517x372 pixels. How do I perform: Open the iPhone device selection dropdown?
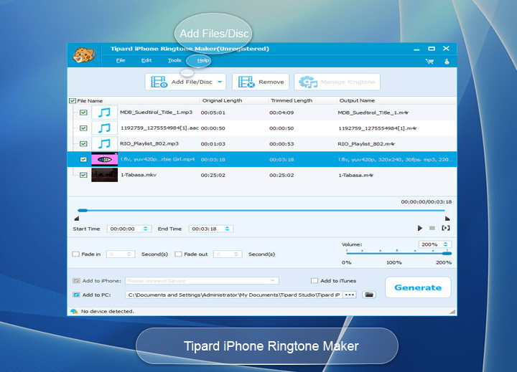[272, 281]
